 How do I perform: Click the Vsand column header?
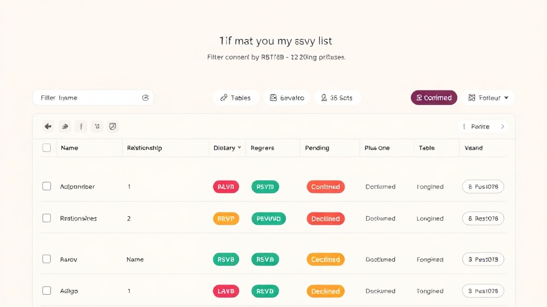pyautogui.click(x=474, y=148)
